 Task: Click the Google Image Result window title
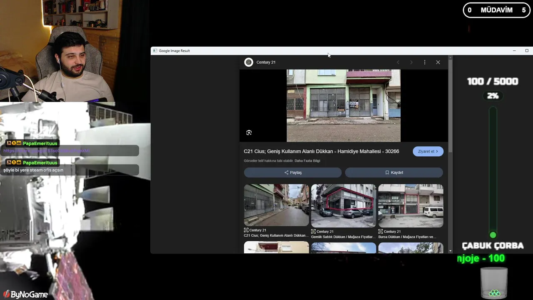(174, 51)
